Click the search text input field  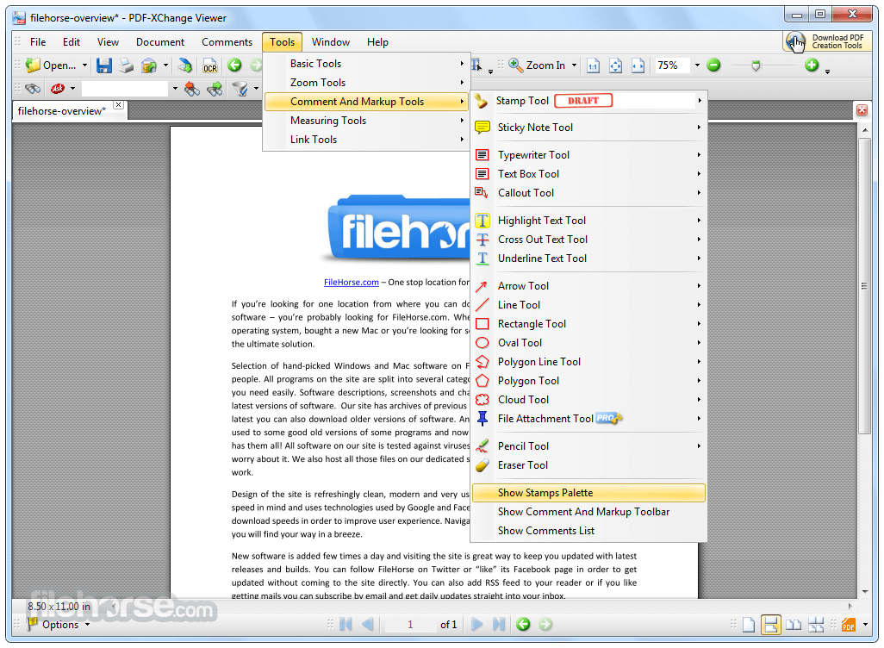coord(125,89)
